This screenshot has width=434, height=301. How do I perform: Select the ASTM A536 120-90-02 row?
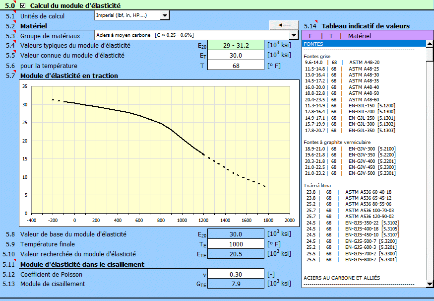364,217
